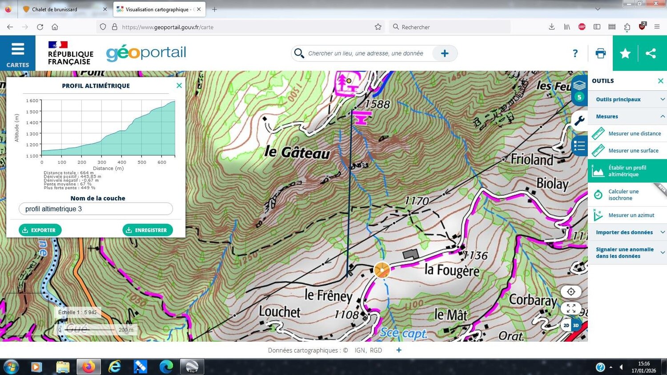Open the uBlock Origin extension icon

[642, 26]
